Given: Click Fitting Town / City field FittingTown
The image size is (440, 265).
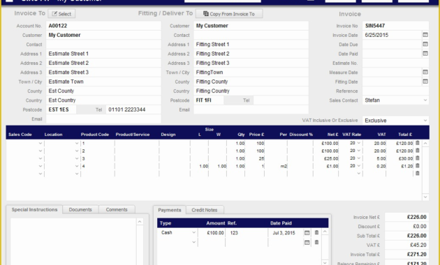Looking at the screenshot, I should pos(251,73).
